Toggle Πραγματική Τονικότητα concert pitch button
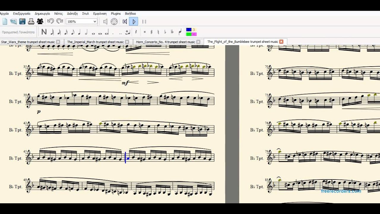The image size is (380, 214). (x=18, y=32)
